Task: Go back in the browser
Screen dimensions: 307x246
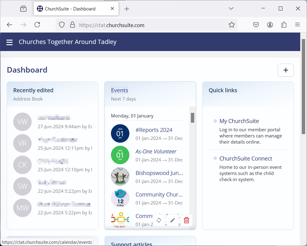Action: coord(10,25)
